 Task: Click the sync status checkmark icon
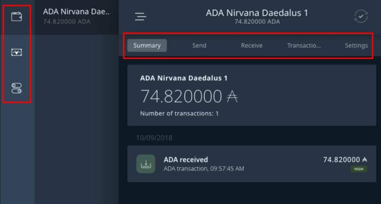click(x=361, y=17)
